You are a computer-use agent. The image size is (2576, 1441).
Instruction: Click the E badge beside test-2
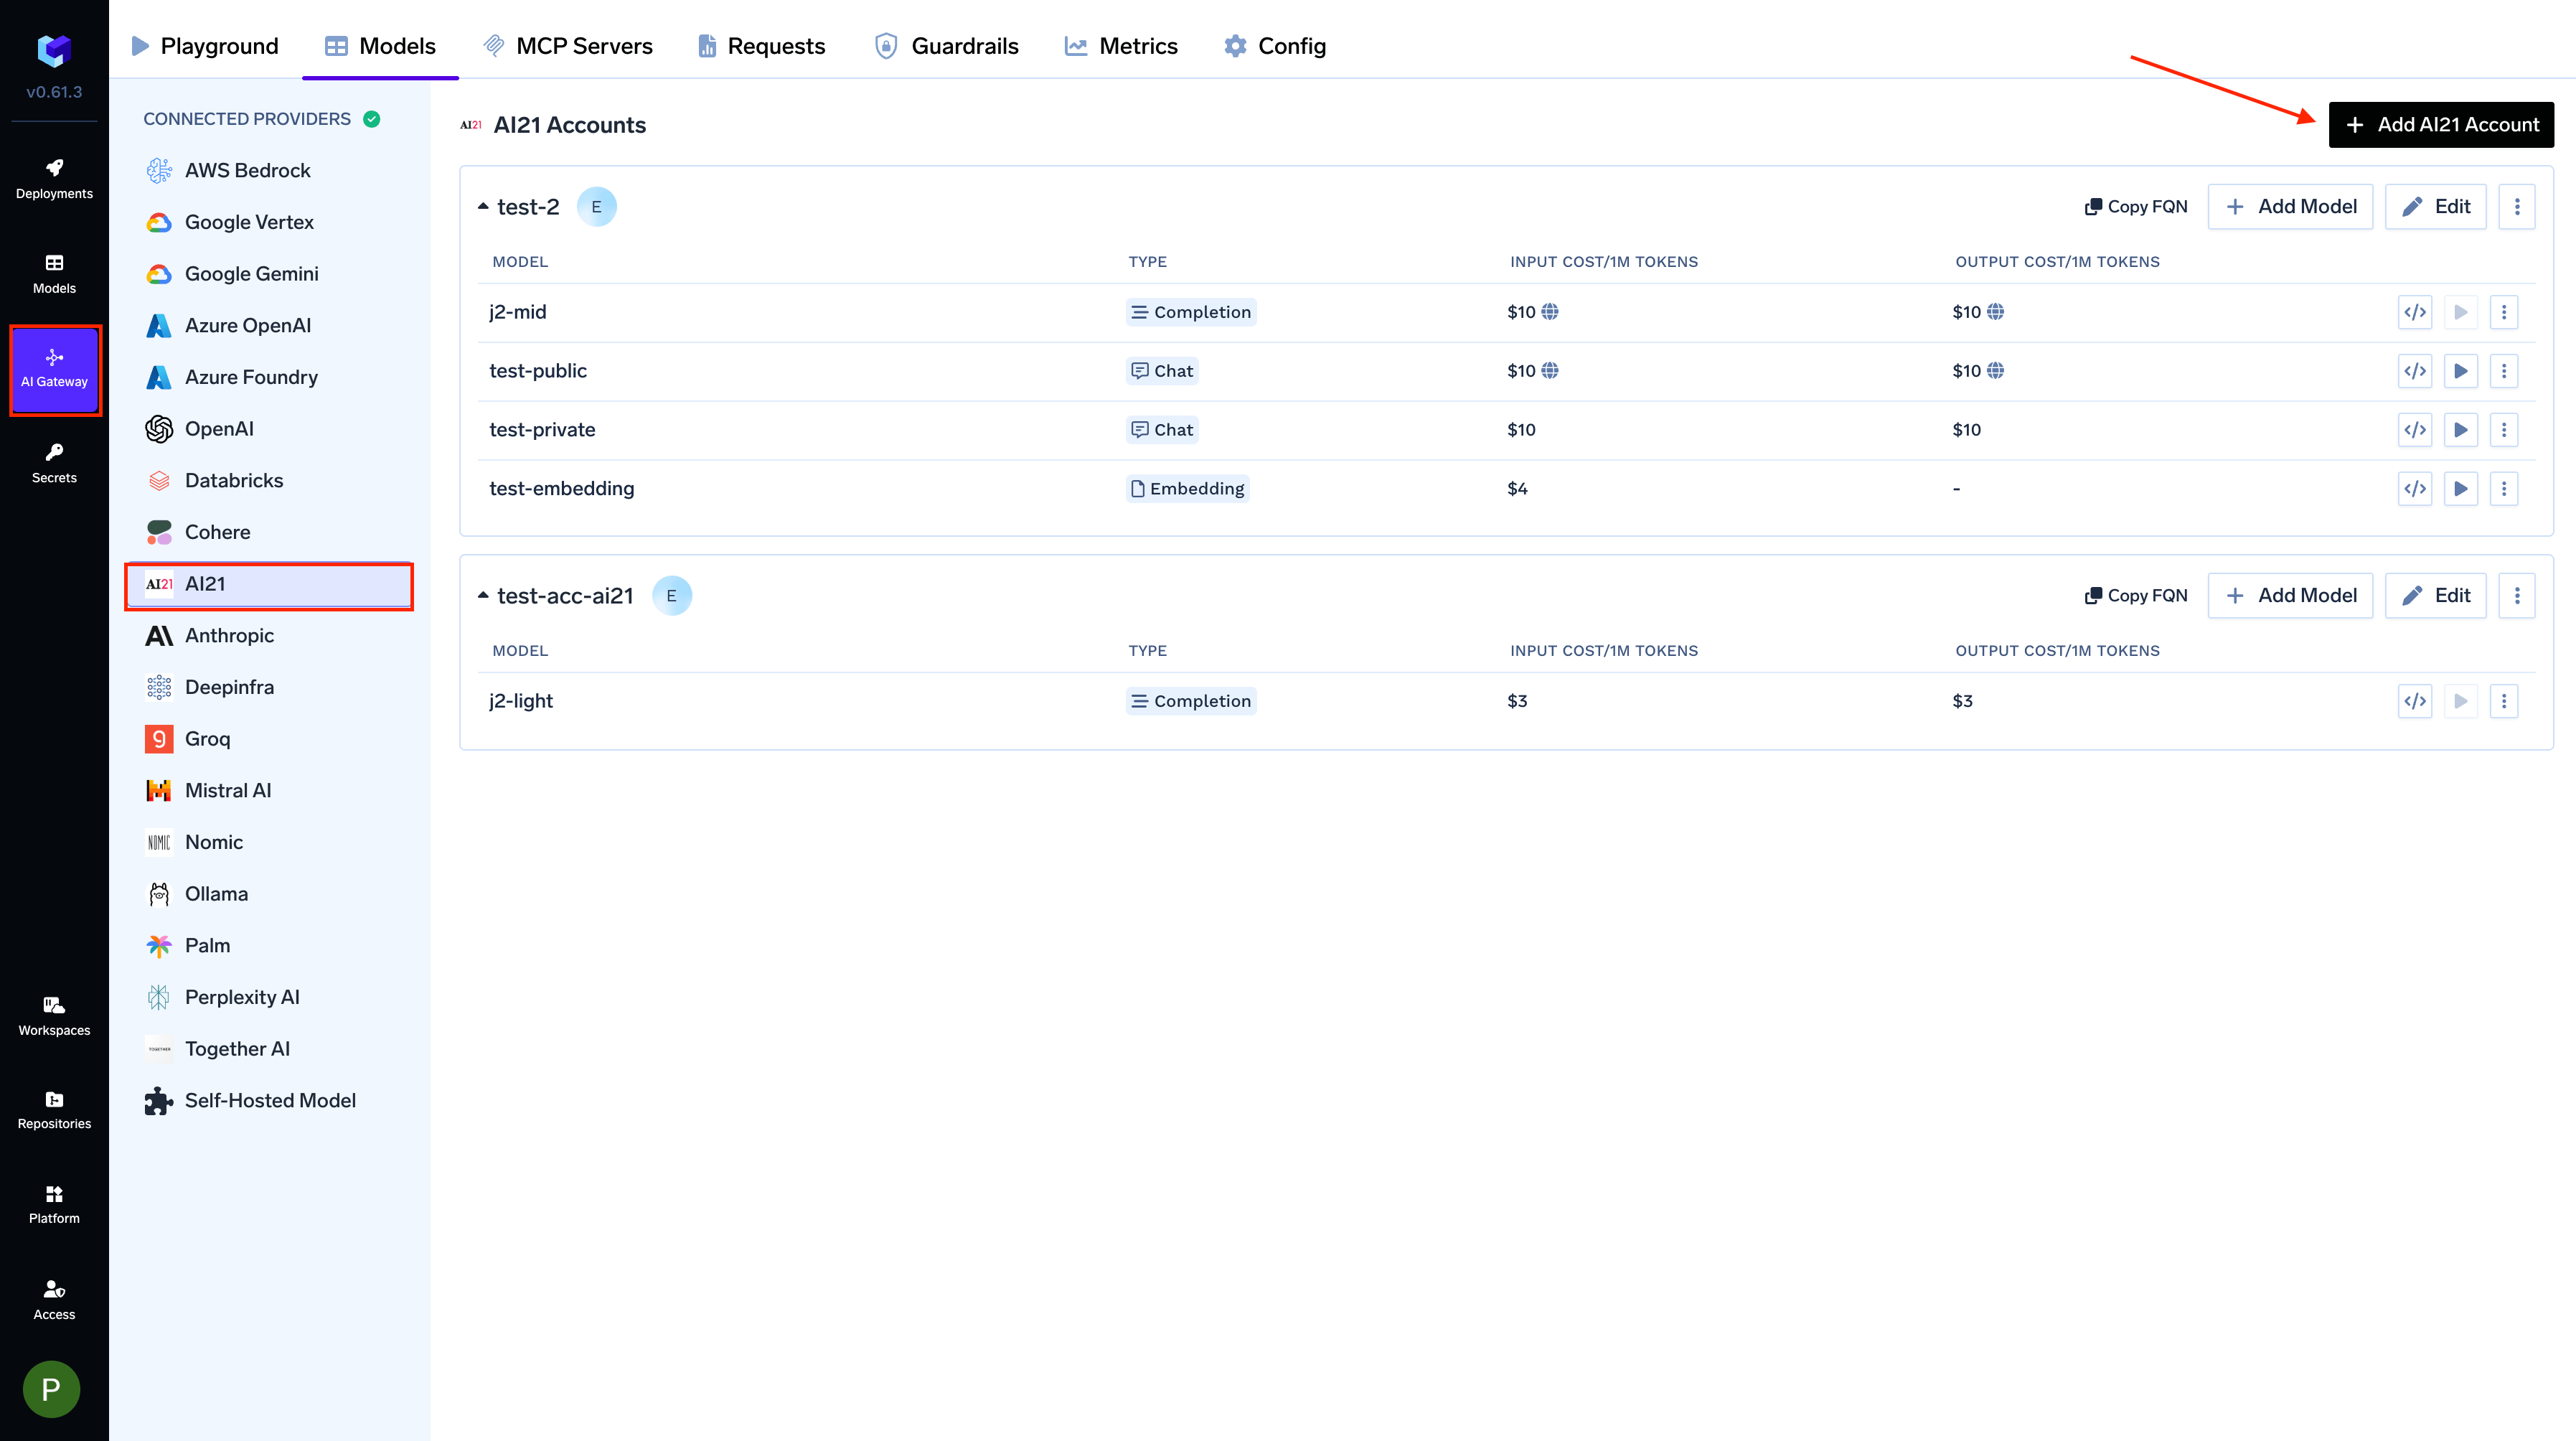point(597,207)
